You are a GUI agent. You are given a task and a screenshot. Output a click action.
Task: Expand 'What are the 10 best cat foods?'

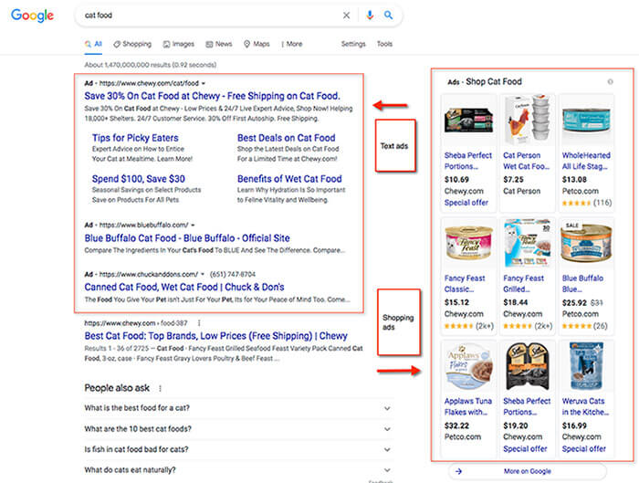point(237,429)
